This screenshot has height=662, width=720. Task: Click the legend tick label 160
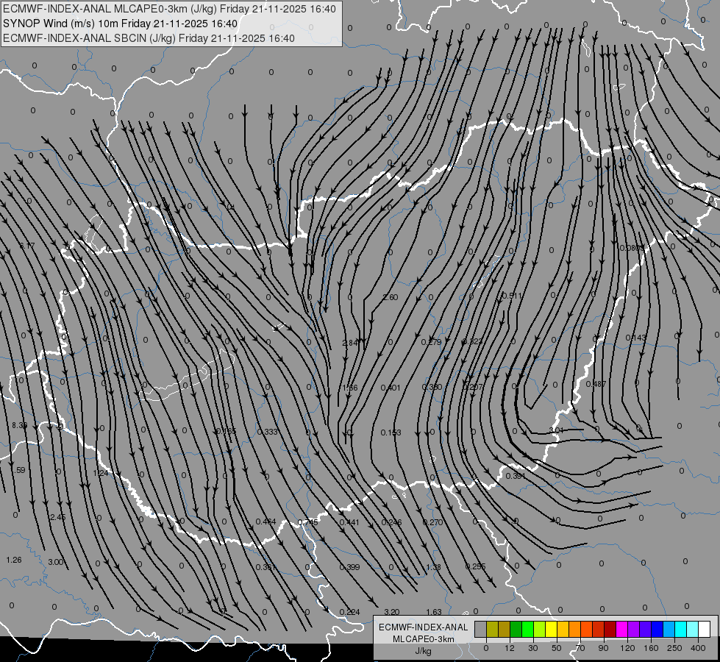(x=651, y=648)
